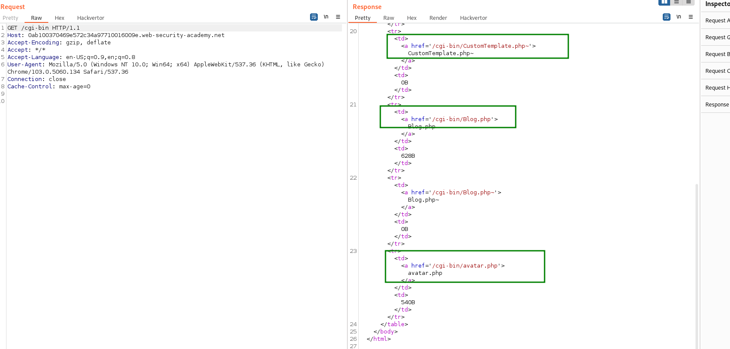Image resolution: width=730 pixels, height=349 pixels.
Task: Toggle word wrap in the Request panel
Action: (314, 17)
